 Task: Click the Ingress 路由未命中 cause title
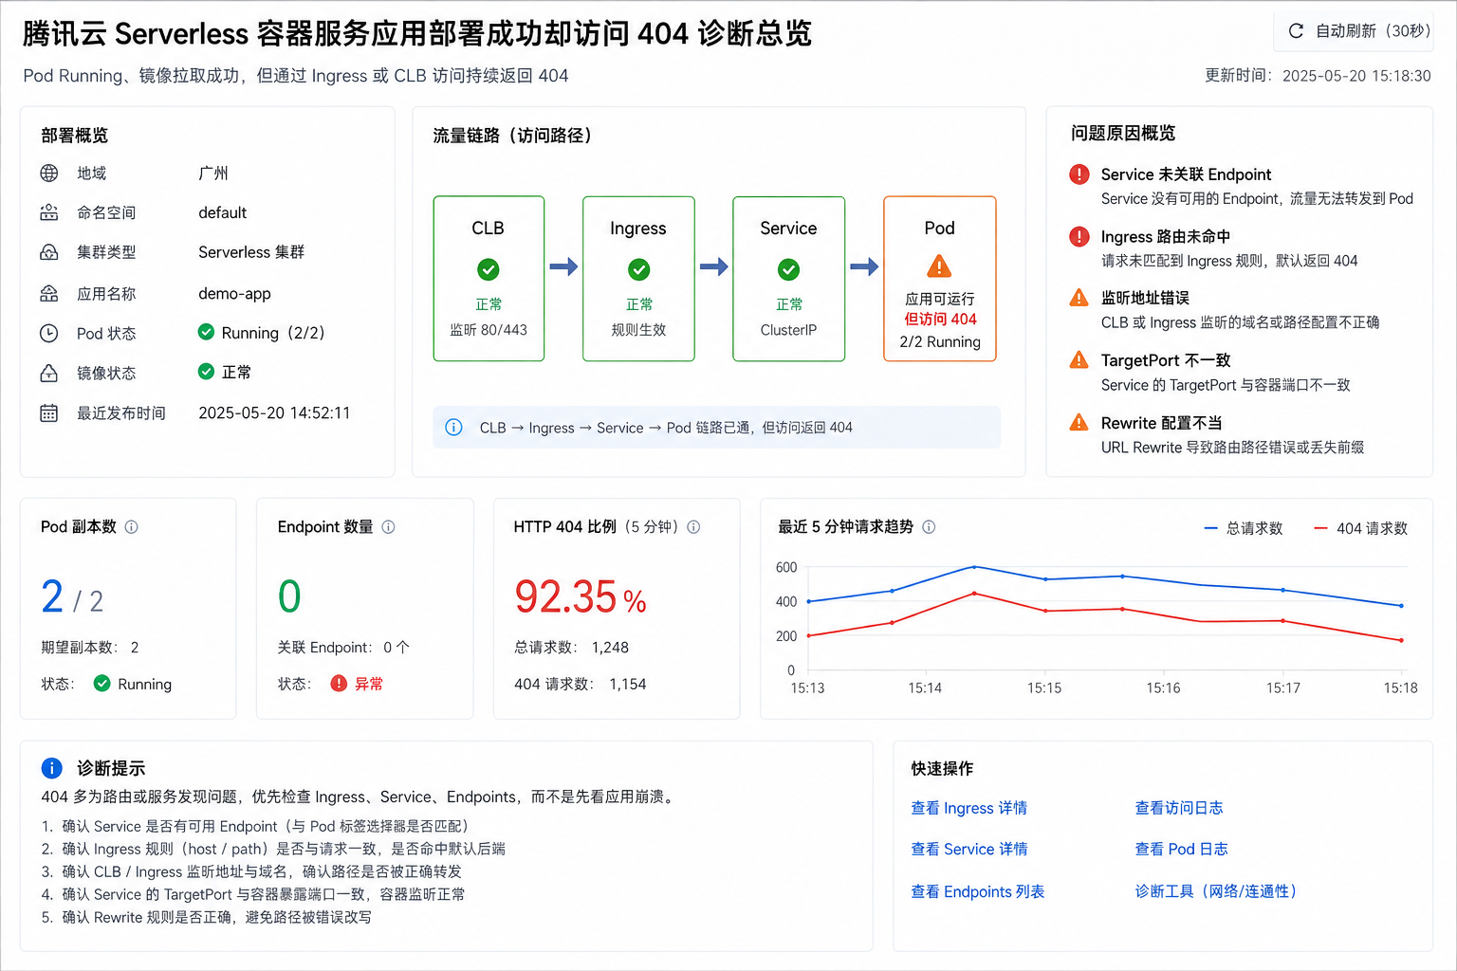[1166, 237]
